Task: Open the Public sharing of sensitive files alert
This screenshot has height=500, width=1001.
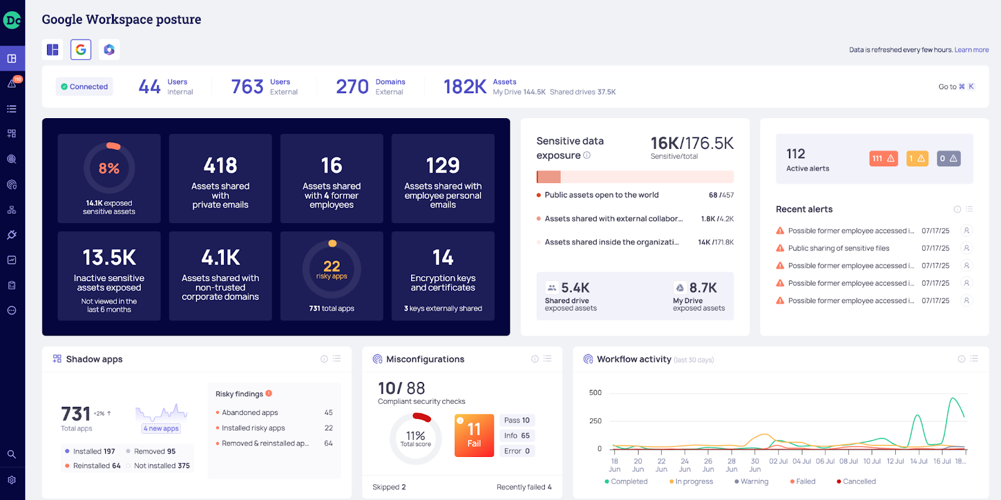Action: (x=839, y=248)
